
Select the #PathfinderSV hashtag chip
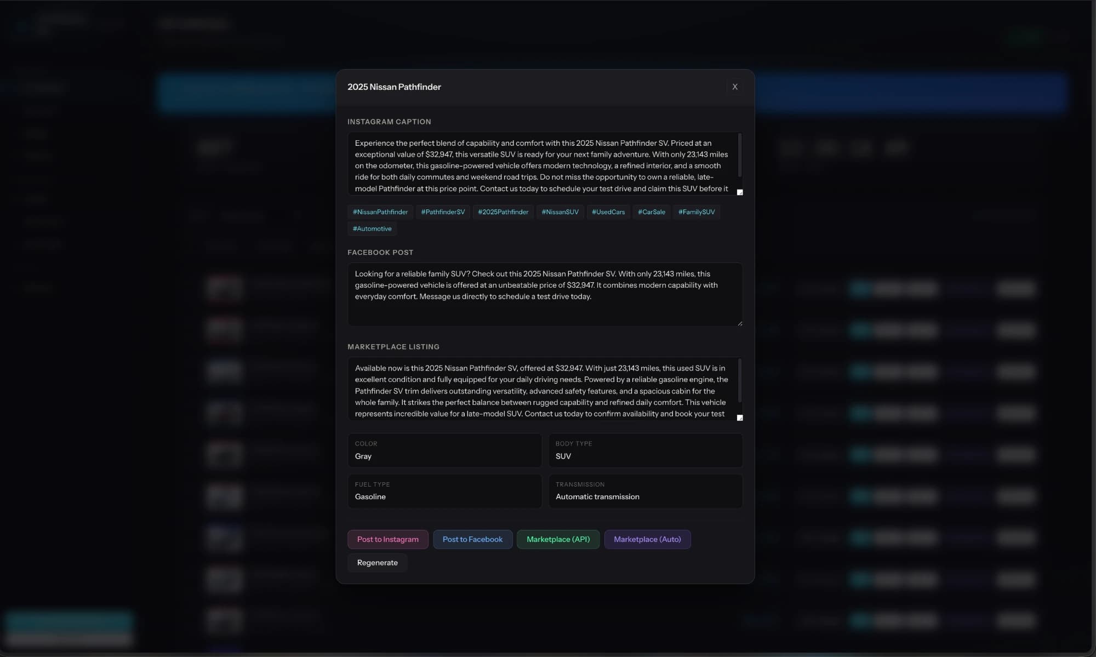(443, 212)
